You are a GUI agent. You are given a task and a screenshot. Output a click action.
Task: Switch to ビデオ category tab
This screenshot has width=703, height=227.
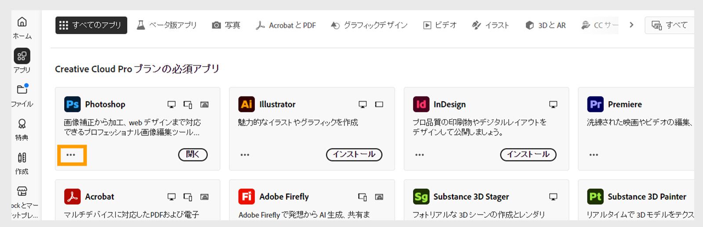440,25
